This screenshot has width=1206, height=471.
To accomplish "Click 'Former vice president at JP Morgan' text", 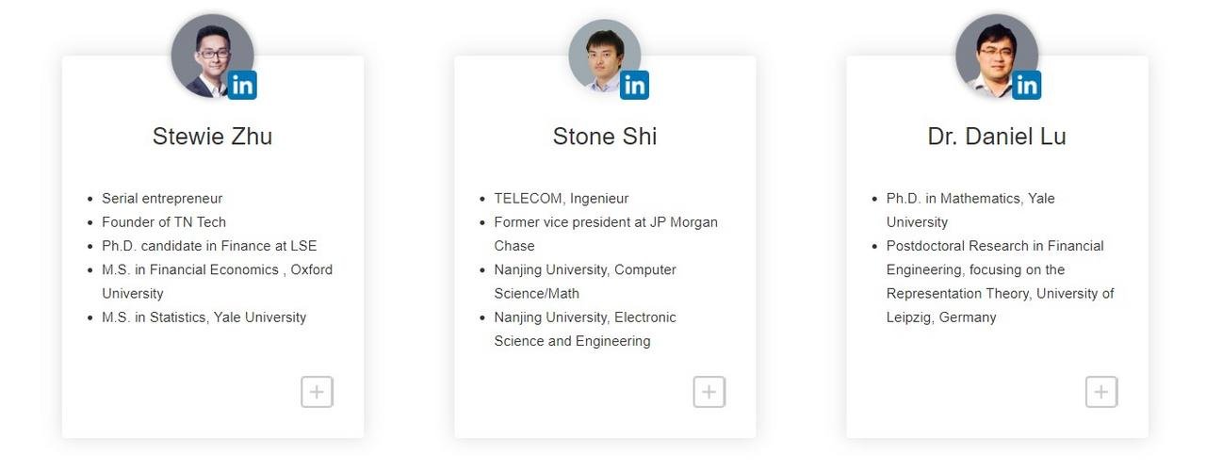I will tap(606, 222).
